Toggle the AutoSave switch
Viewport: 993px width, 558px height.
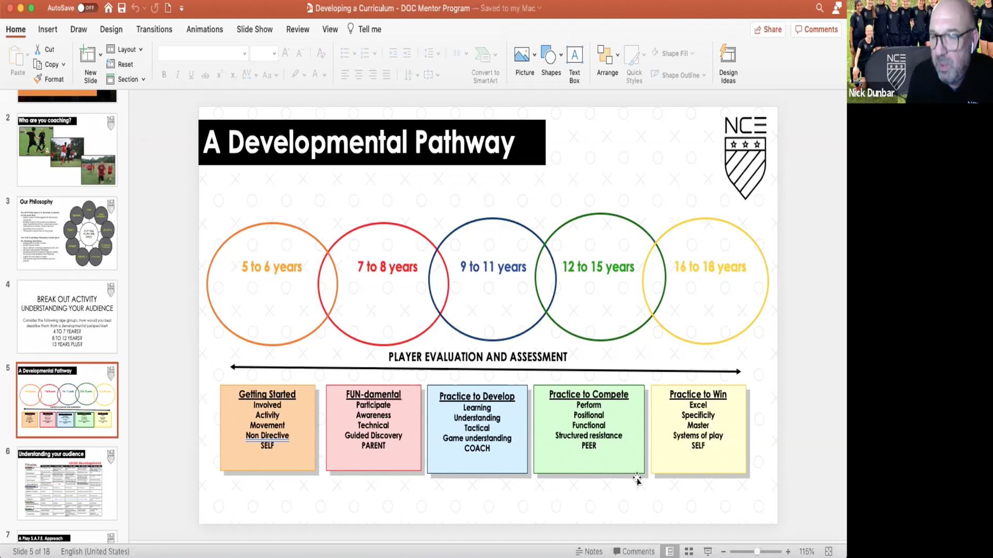click(x=86, y=8)
